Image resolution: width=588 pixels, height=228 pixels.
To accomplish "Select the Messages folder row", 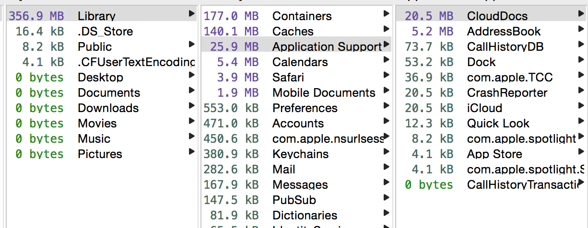I will point(296,185).
